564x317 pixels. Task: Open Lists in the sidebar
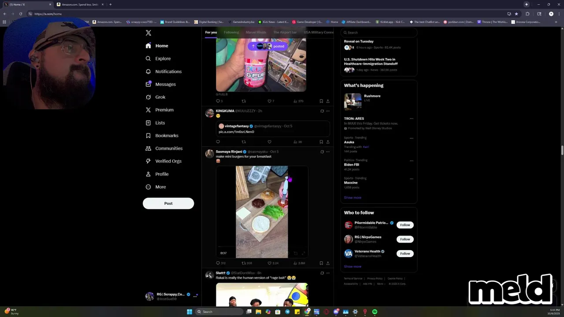tap(155, 123)
